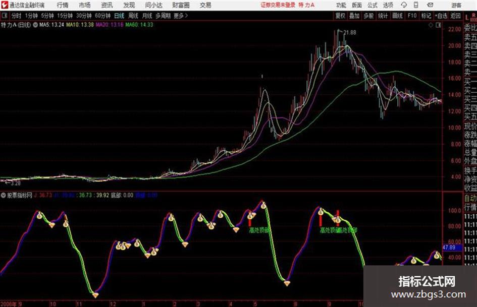Click the money bag signal at 47.89 level

(437, 255)
